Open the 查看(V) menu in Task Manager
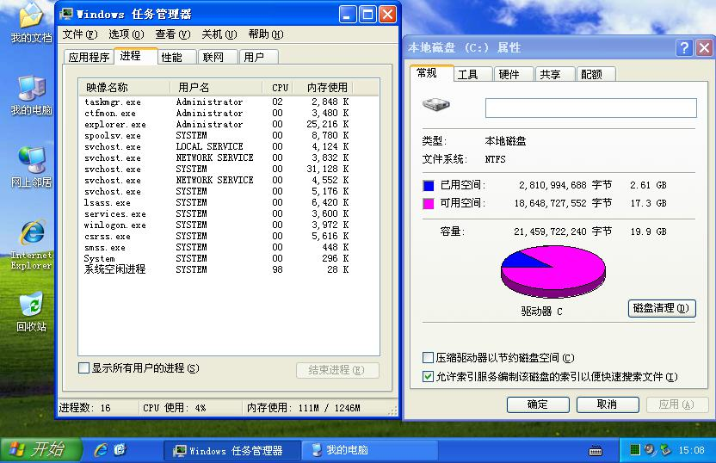Screen dimensions: 716x463 click(x=172, y=34)
